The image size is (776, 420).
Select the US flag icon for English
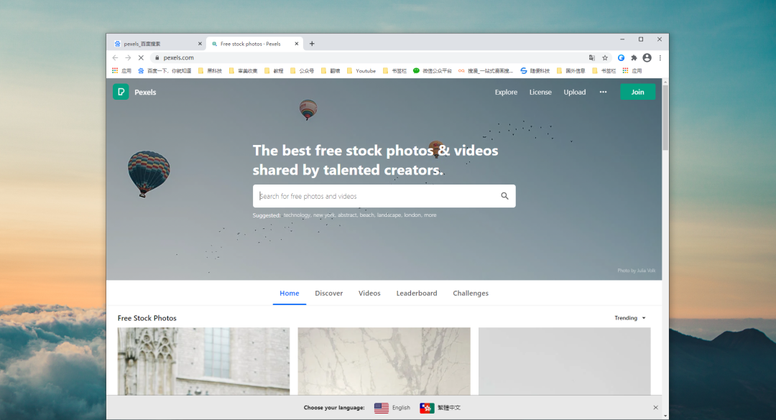point(381,408)
